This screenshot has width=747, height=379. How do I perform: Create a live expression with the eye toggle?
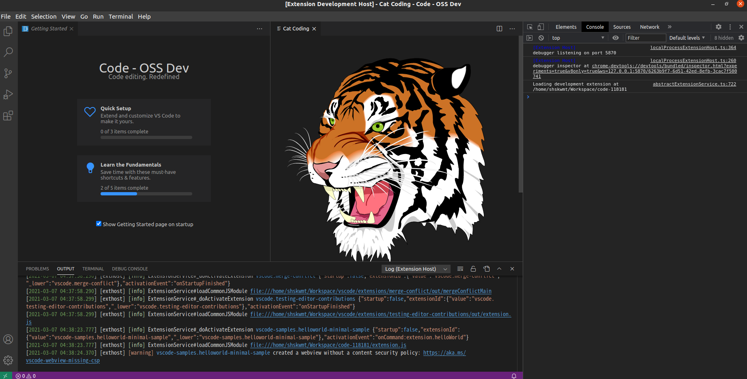click(616, 38)
